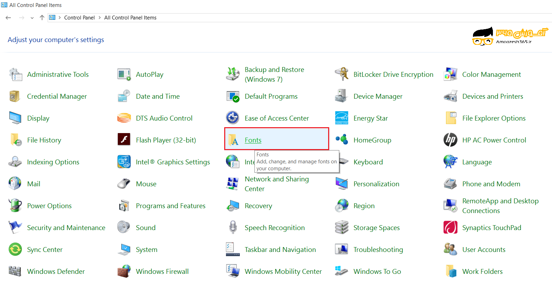Open Intel Graphics Settings icon
This screenshot has width=552, height=294.
point(124,162)
